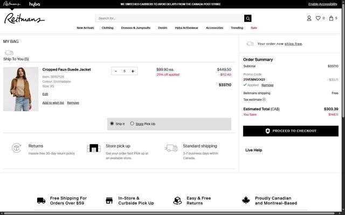Select the Ship It radio button
The height and width of the screenshot is (215, 345).
[112, 124]
